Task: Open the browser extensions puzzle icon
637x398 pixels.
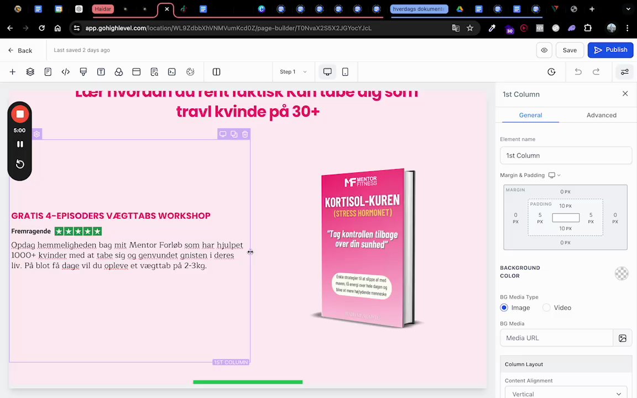Action: tap(588, 28)
